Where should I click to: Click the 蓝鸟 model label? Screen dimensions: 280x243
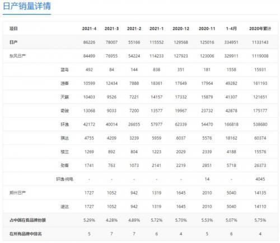65,70
